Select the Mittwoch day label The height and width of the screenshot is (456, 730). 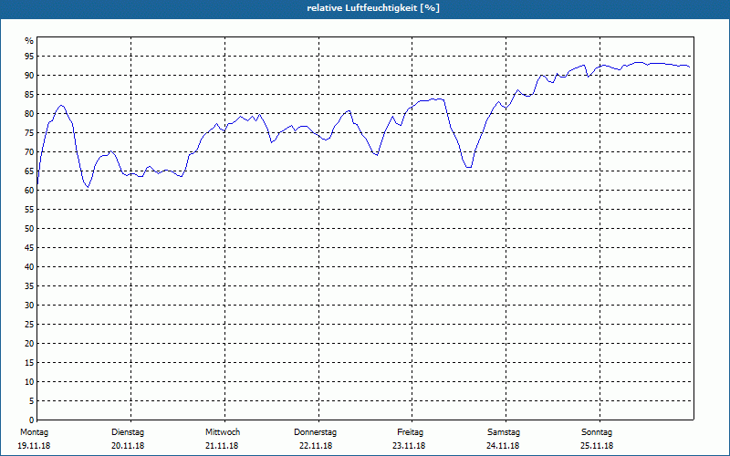(223, 432)
